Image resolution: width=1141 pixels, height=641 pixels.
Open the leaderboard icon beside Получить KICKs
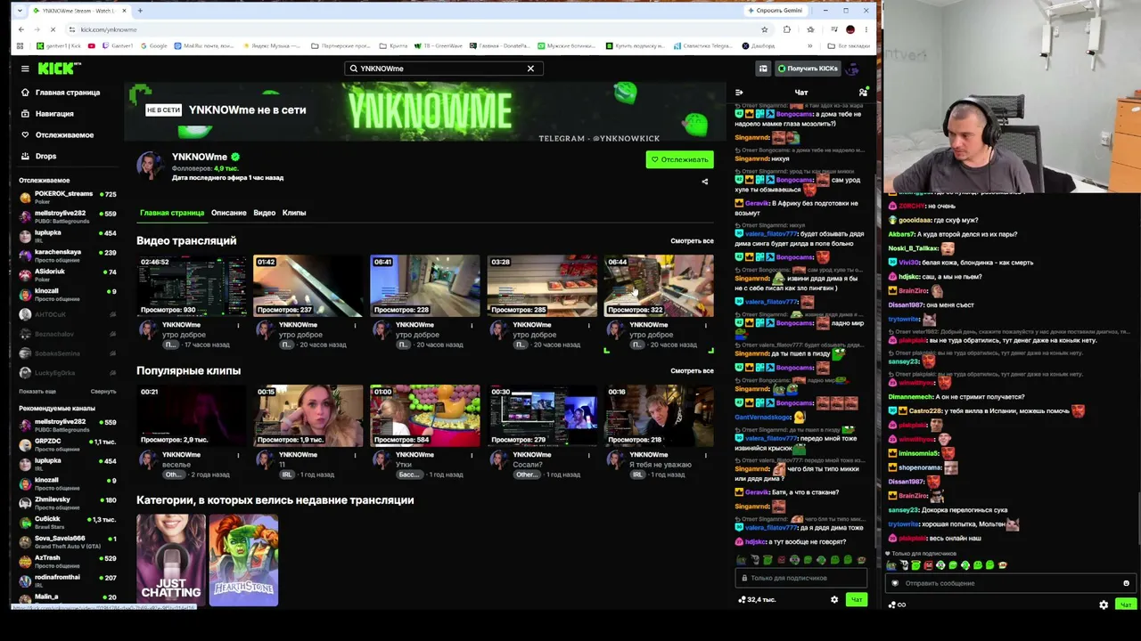click(763, 69)
